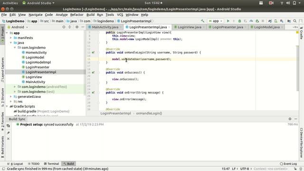Image resolution: width=304 pixels, height=171 pixels.
Task: Expand com.logindemo (androidTest) package
Action: coord(15,86)
